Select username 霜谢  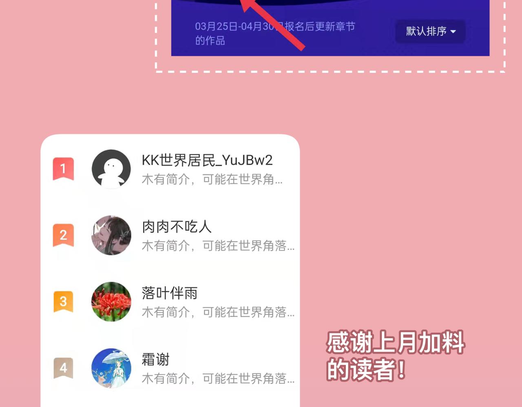(155, 359)
